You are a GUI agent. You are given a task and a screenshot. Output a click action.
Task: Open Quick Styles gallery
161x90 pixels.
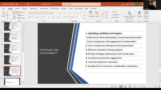point(102,15)
